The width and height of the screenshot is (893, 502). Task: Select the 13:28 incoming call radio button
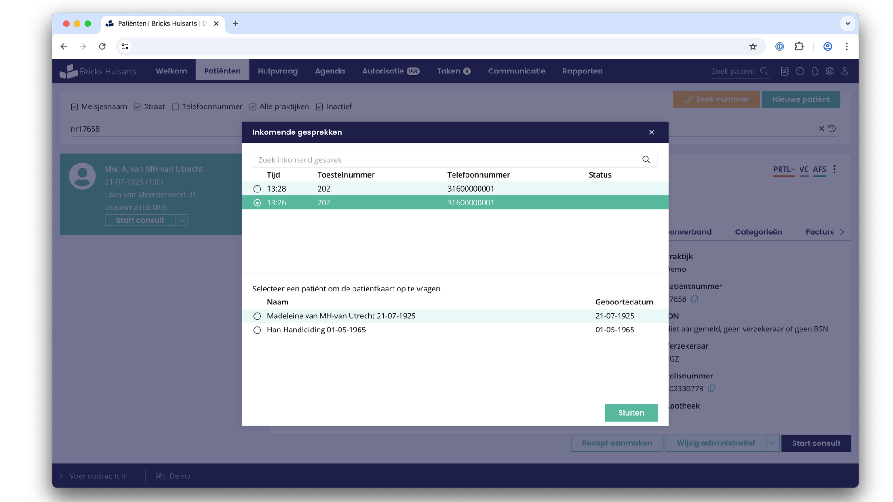pos(257,189)
